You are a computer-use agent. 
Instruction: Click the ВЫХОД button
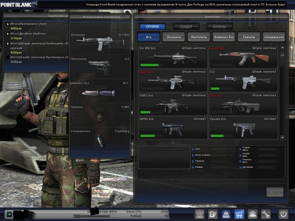pyautogui.click(x=275, y=192)
